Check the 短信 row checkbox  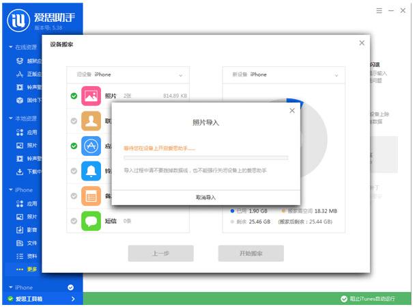[x=74, y=221]
